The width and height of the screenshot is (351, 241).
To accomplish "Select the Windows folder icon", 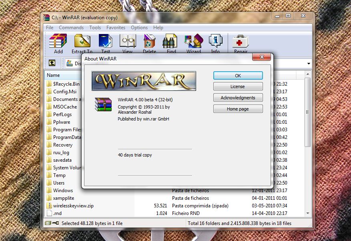I will 49,191.
